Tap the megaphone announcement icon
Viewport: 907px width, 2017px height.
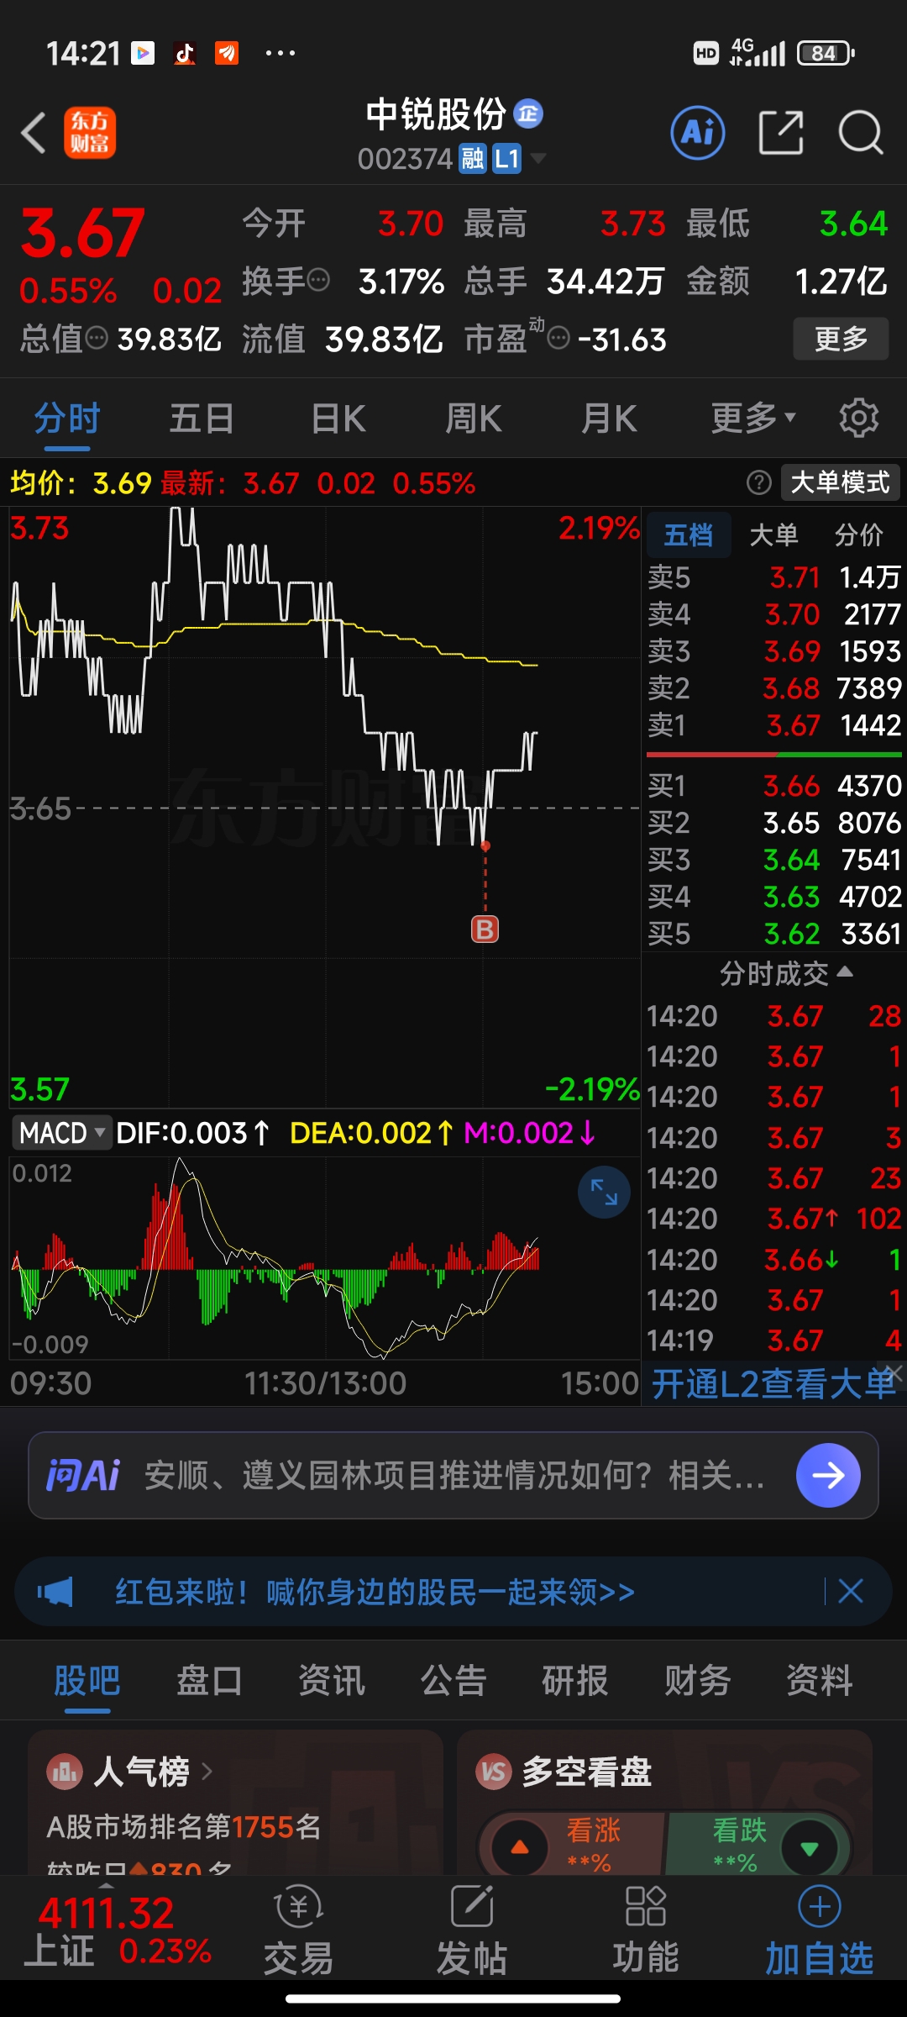pos(55,1592)
